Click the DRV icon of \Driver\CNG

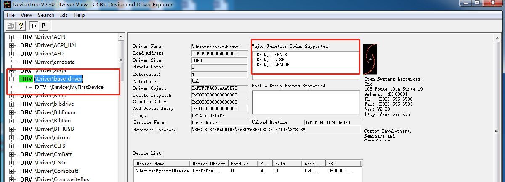pyautogui.click(x=26, y=163)
